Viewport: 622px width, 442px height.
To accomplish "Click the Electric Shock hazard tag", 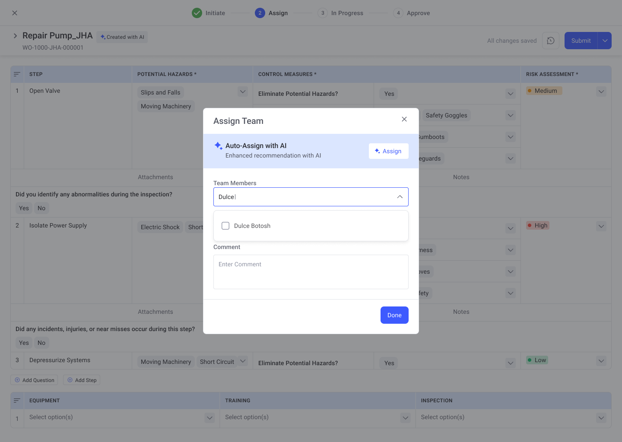I will (x=160, y=227).
